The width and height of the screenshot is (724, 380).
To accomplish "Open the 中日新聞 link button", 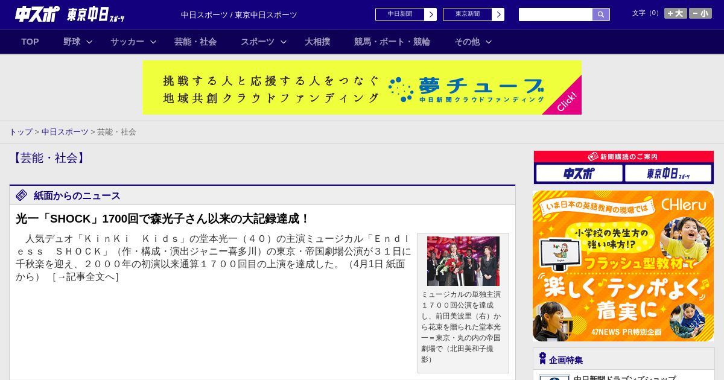I will [399, 14].
